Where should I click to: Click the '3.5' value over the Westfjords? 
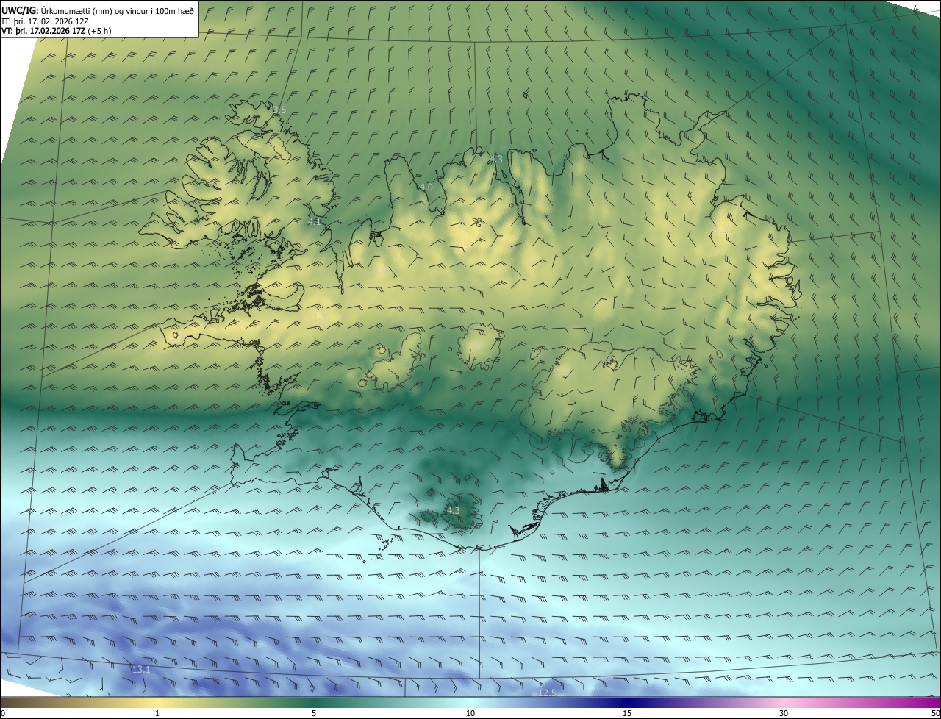click(279, 110)
